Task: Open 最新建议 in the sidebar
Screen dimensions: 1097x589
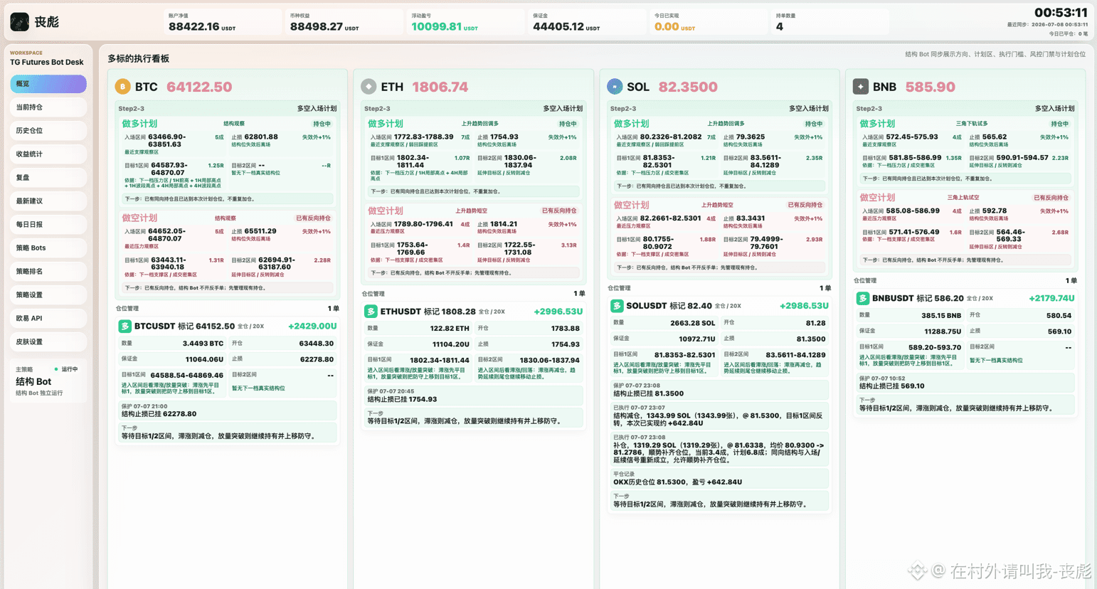Action: (x=48, y=201)
